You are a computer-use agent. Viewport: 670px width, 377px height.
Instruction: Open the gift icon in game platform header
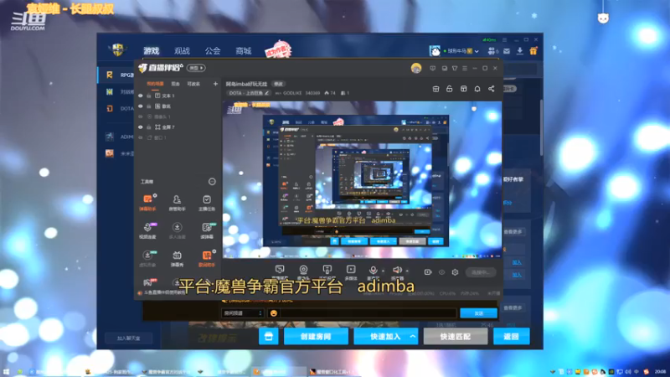(533, 51)
